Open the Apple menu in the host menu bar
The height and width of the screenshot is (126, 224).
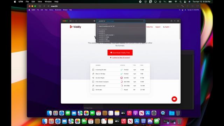coord(15,1)
